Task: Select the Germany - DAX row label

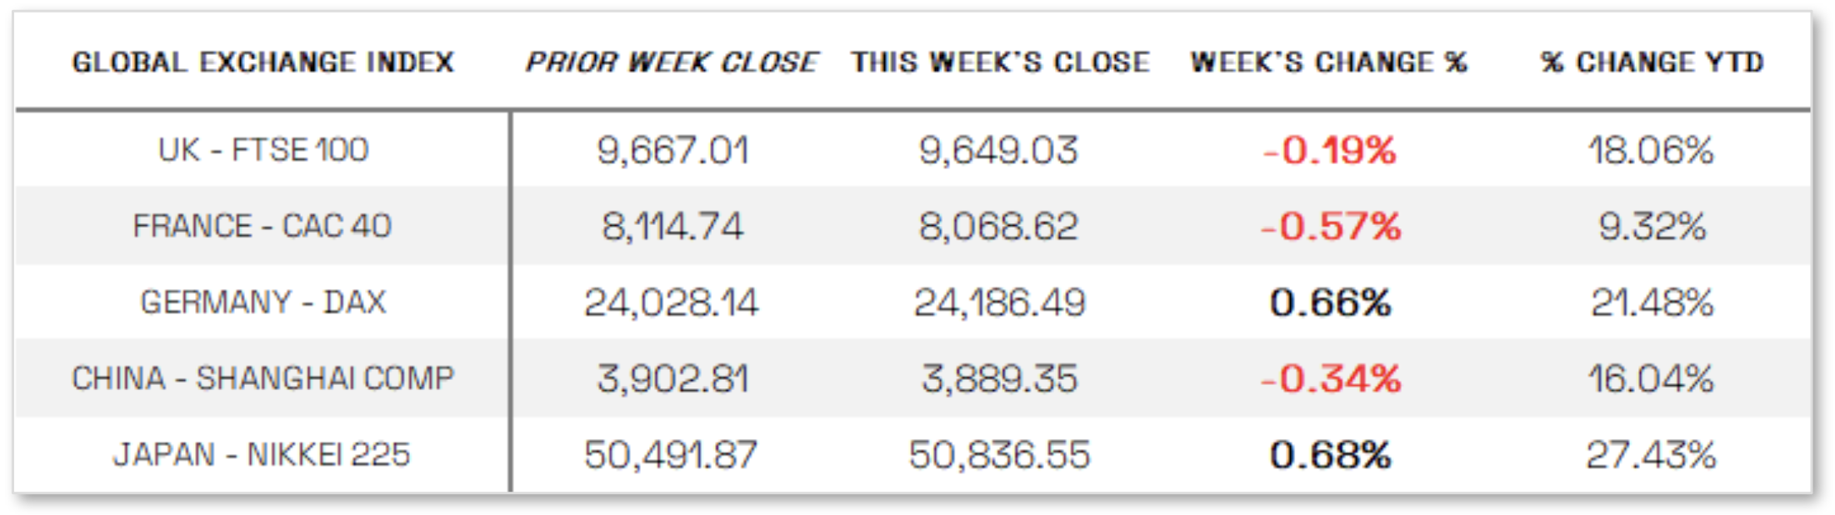Action: coord(263,302)
